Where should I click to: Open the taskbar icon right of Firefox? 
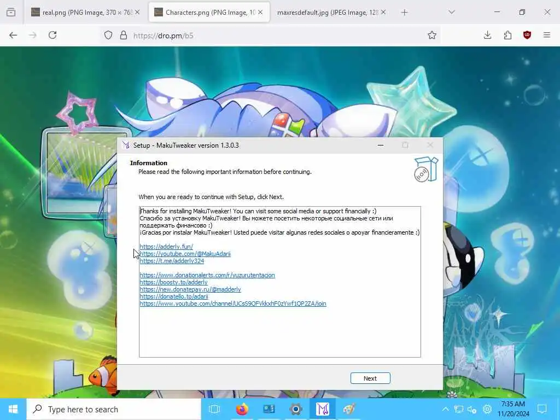[269, 409]
